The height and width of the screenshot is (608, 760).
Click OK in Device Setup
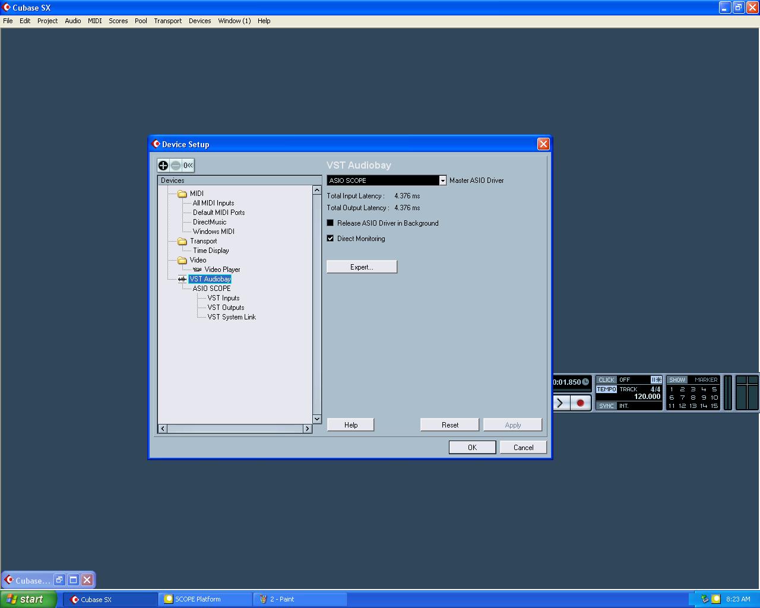point(472,448)
